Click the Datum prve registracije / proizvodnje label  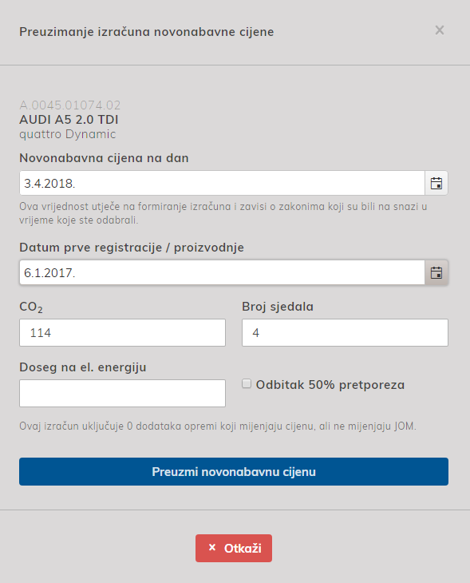tap(132, 248)
